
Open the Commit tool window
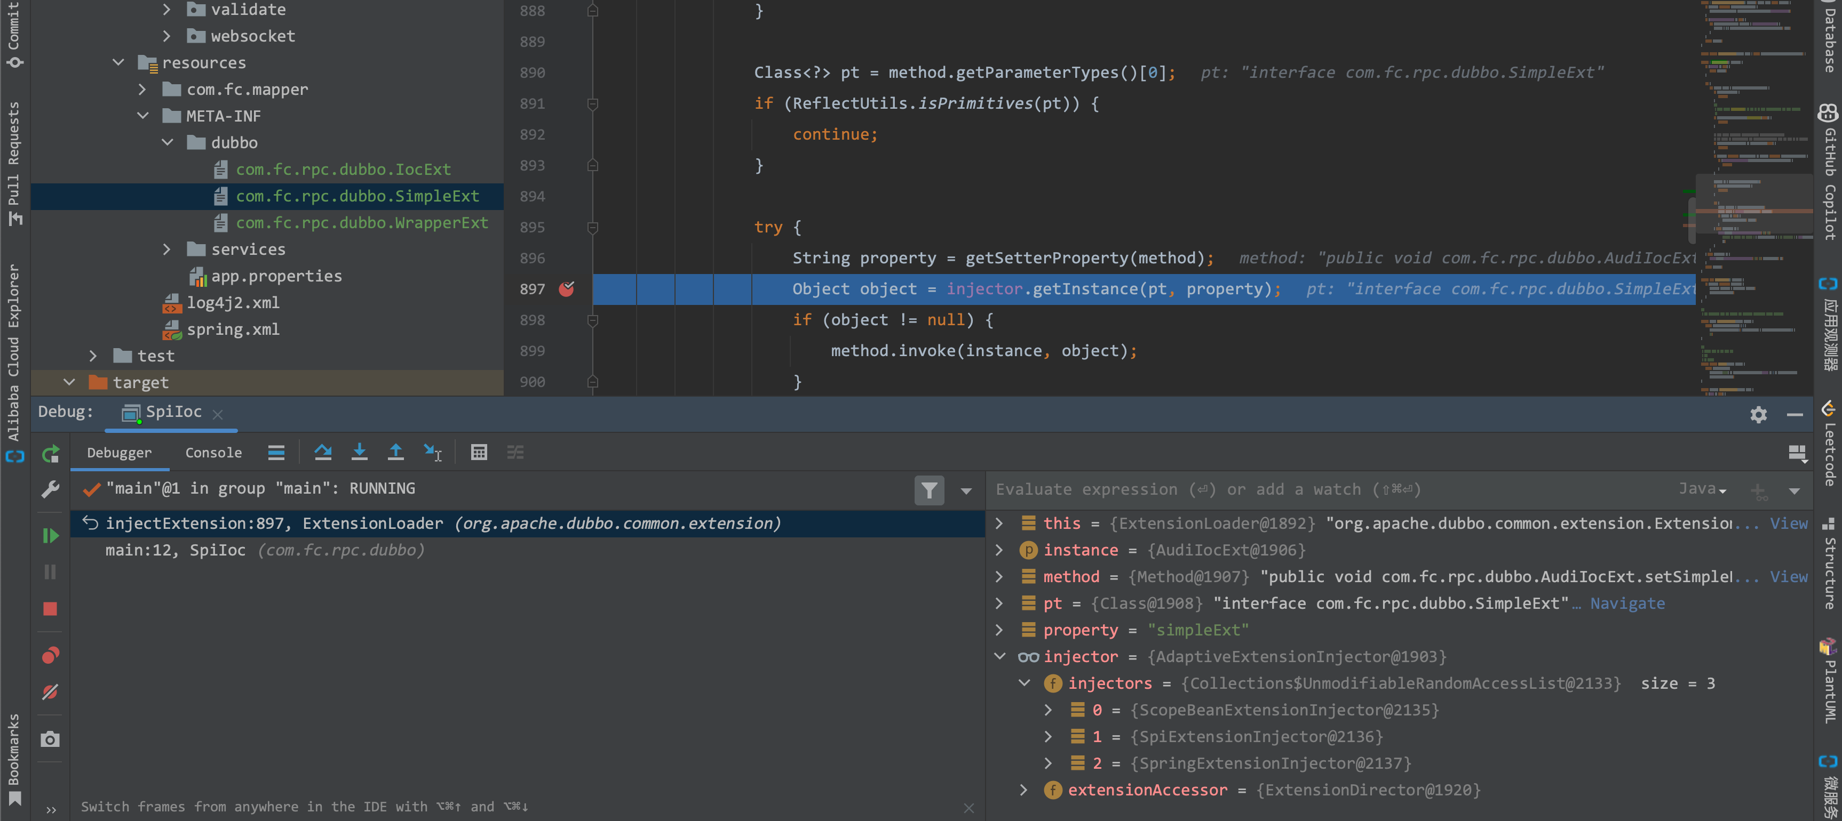pos(14,34)
